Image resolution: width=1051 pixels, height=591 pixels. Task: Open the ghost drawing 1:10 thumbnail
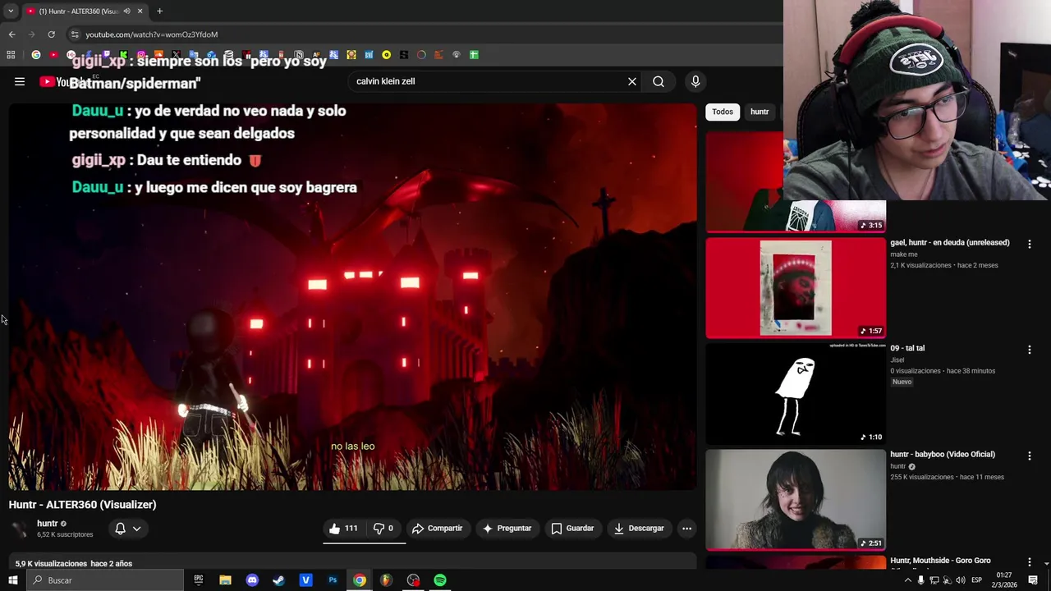[796, 394]
